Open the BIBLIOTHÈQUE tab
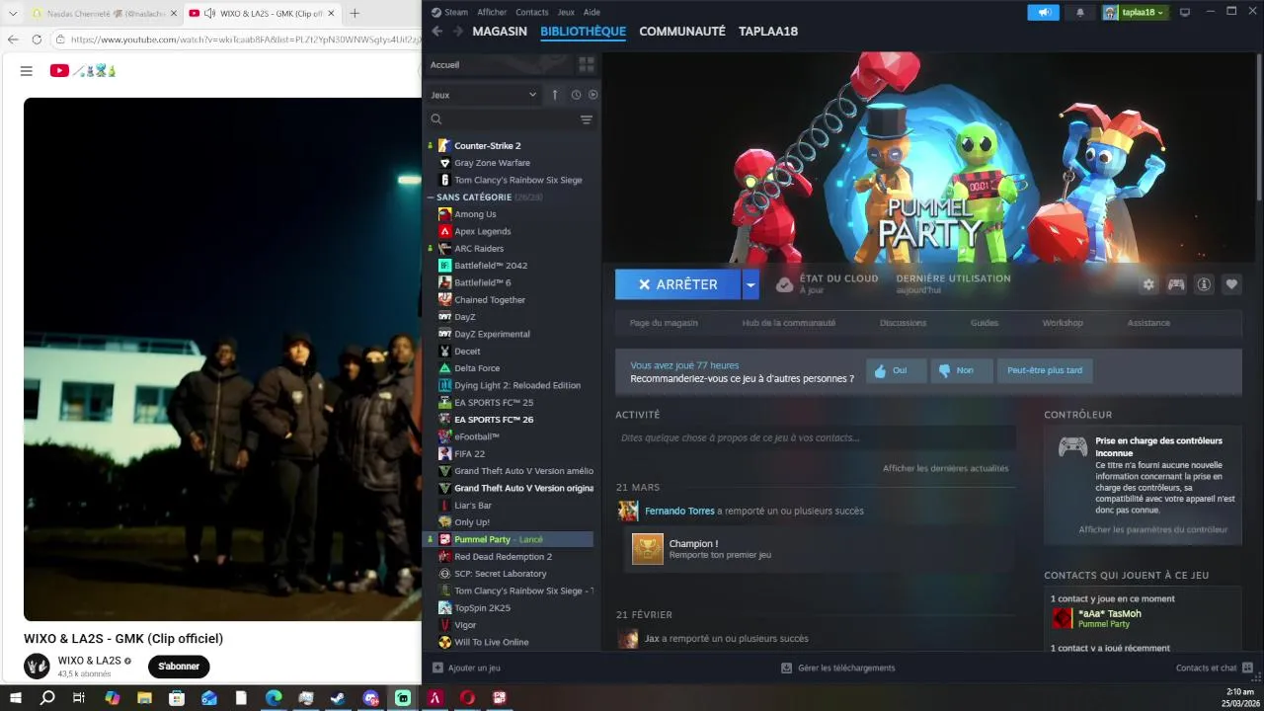This screenshot has width=1264, height=711. pos(584,32)
